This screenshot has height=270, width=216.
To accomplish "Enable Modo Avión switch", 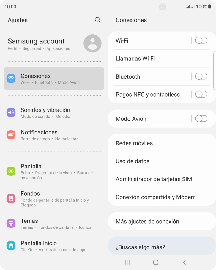I will click(201, 119).
